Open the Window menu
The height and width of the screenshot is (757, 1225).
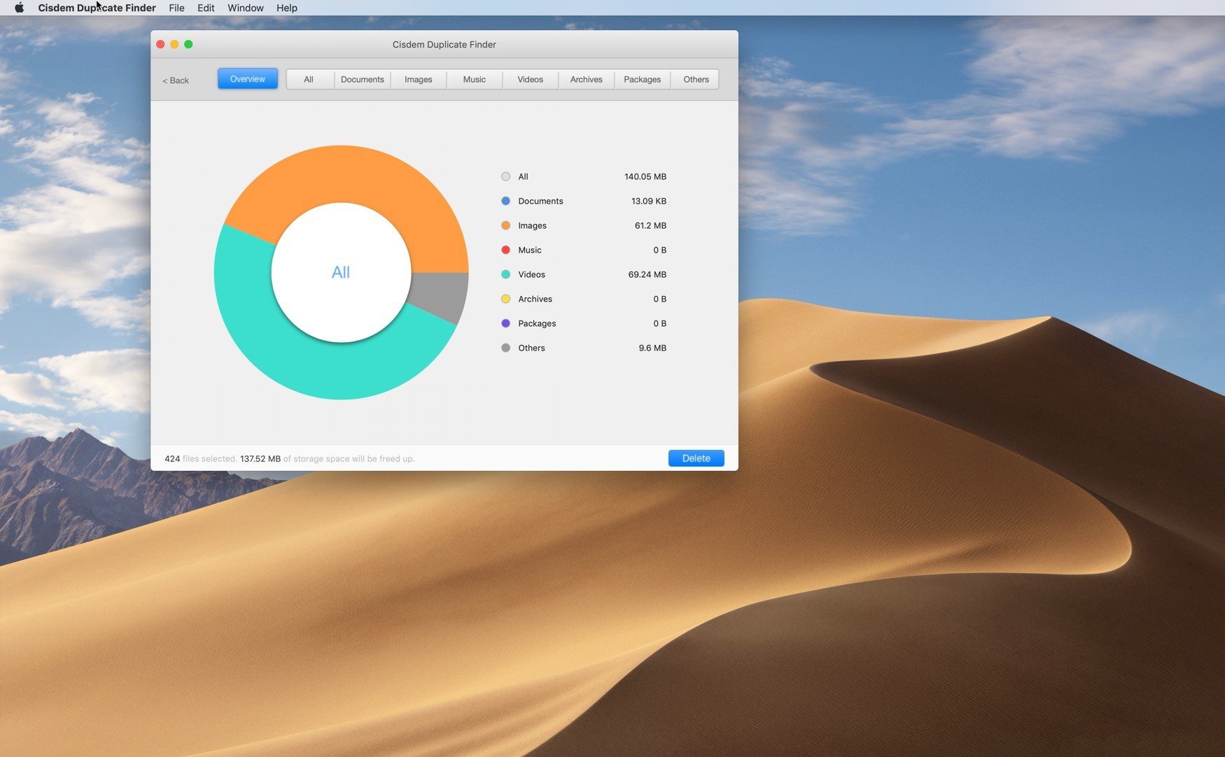[x=245, y=8]
